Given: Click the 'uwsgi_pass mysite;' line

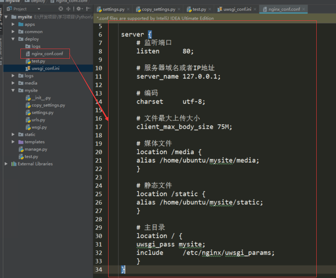Looking at the screenshot, I should click(x=171, y=244).
